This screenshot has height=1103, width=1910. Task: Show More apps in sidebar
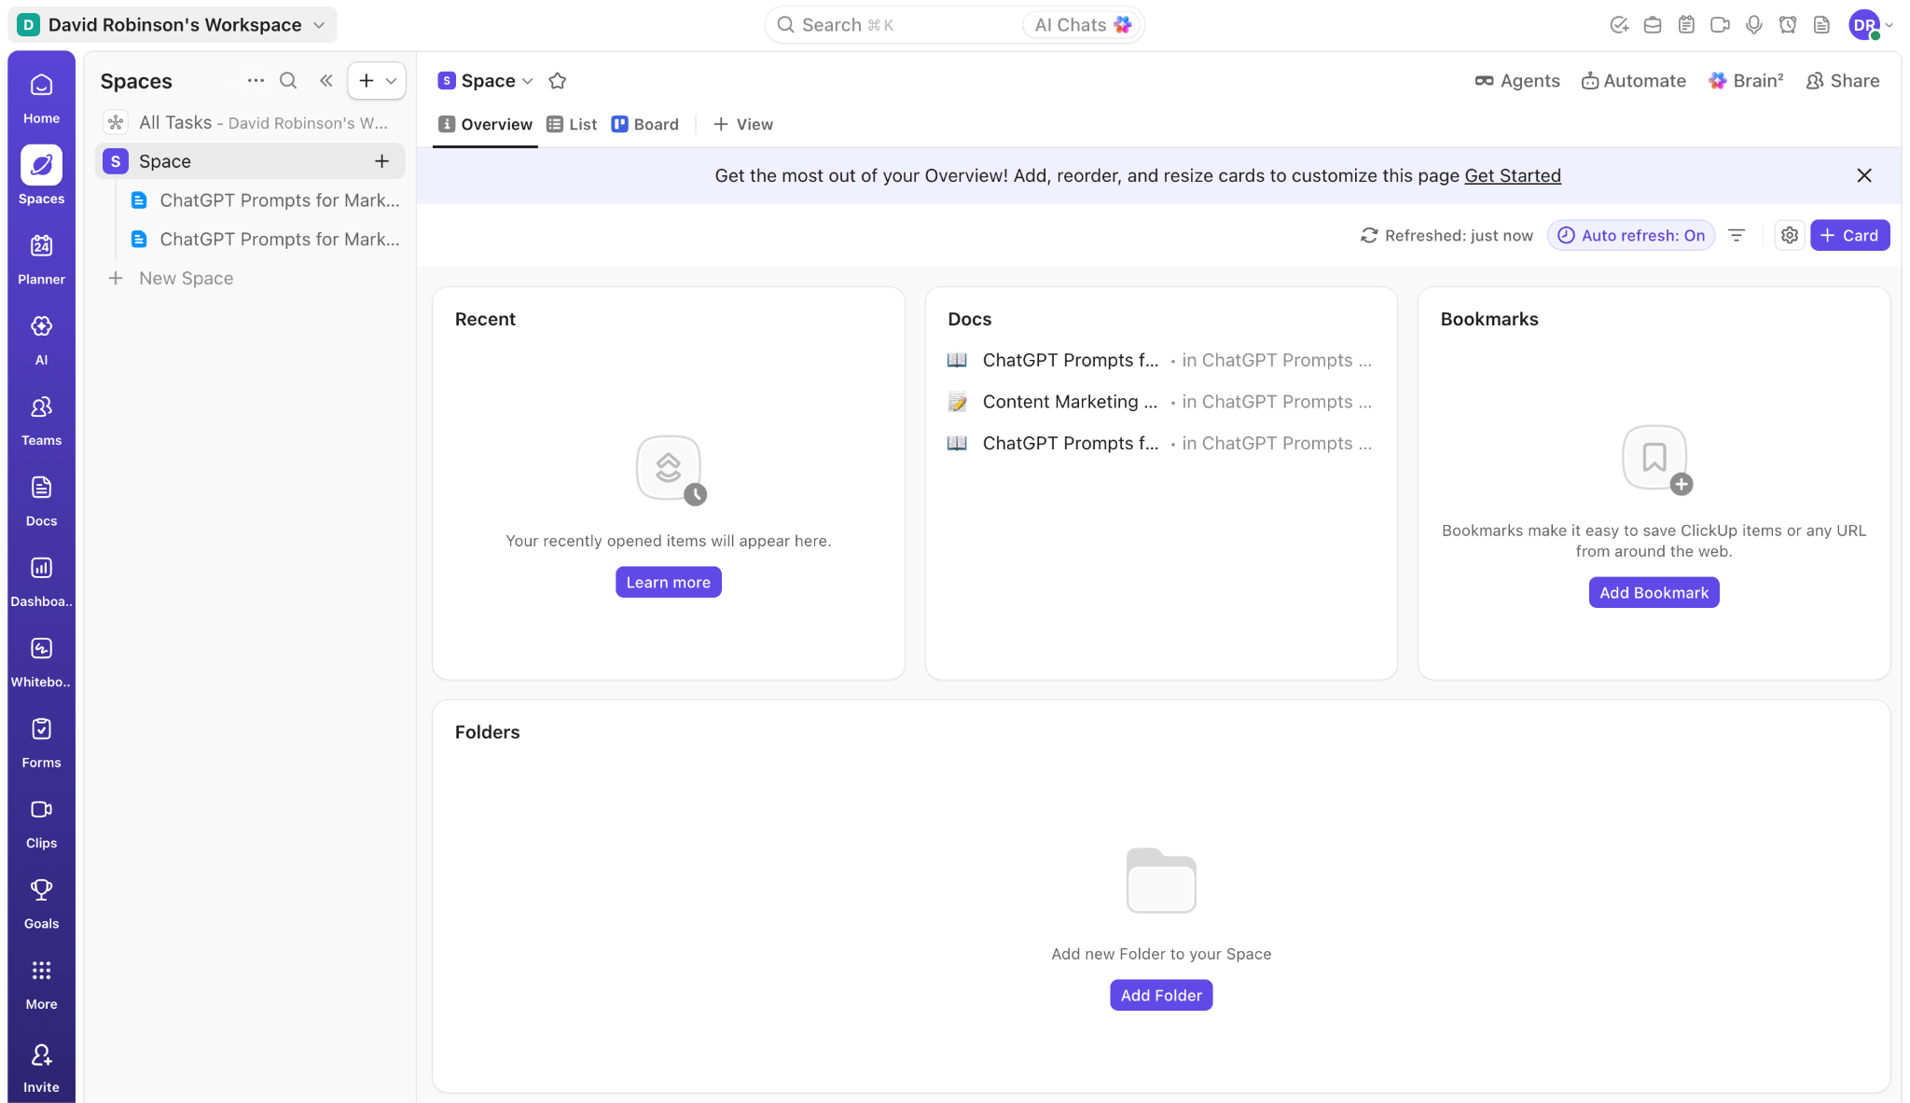(41, 985)
